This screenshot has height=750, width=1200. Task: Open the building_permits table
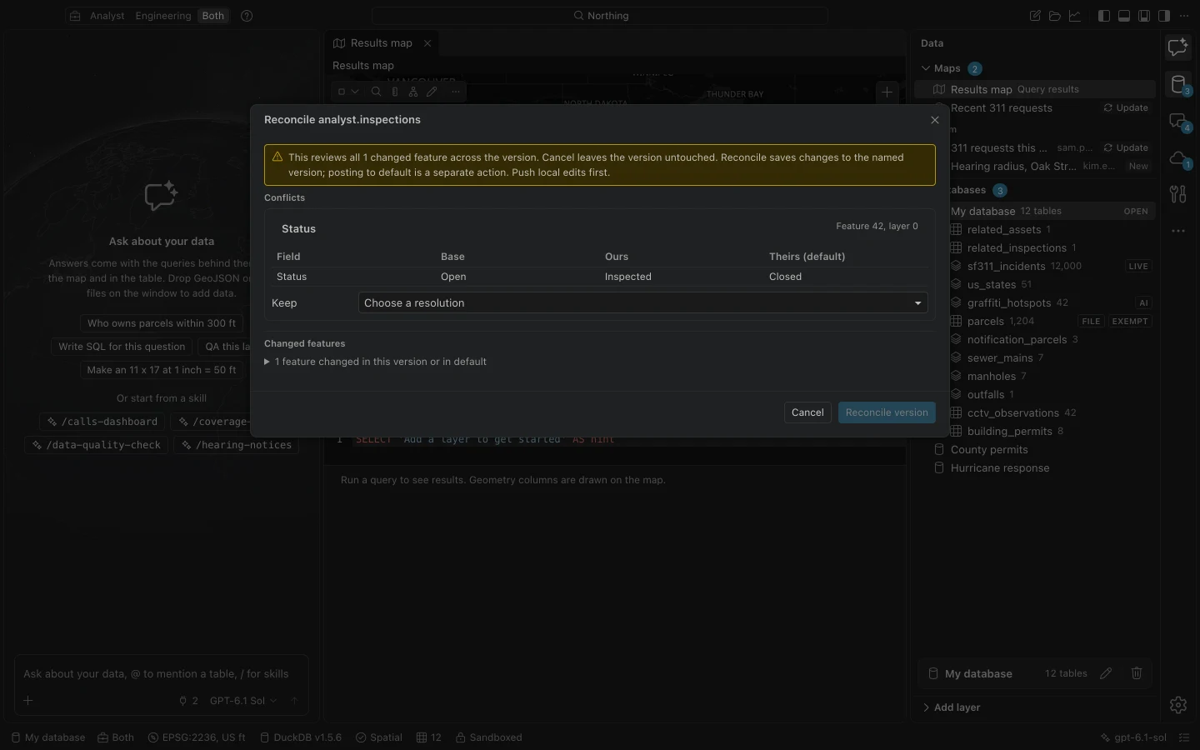point(1009,432)
